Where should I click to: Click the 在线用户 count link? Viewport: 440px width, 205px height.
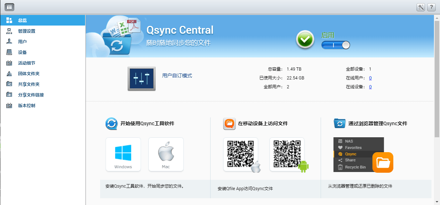pyautogui.click(x=371, y=78)
